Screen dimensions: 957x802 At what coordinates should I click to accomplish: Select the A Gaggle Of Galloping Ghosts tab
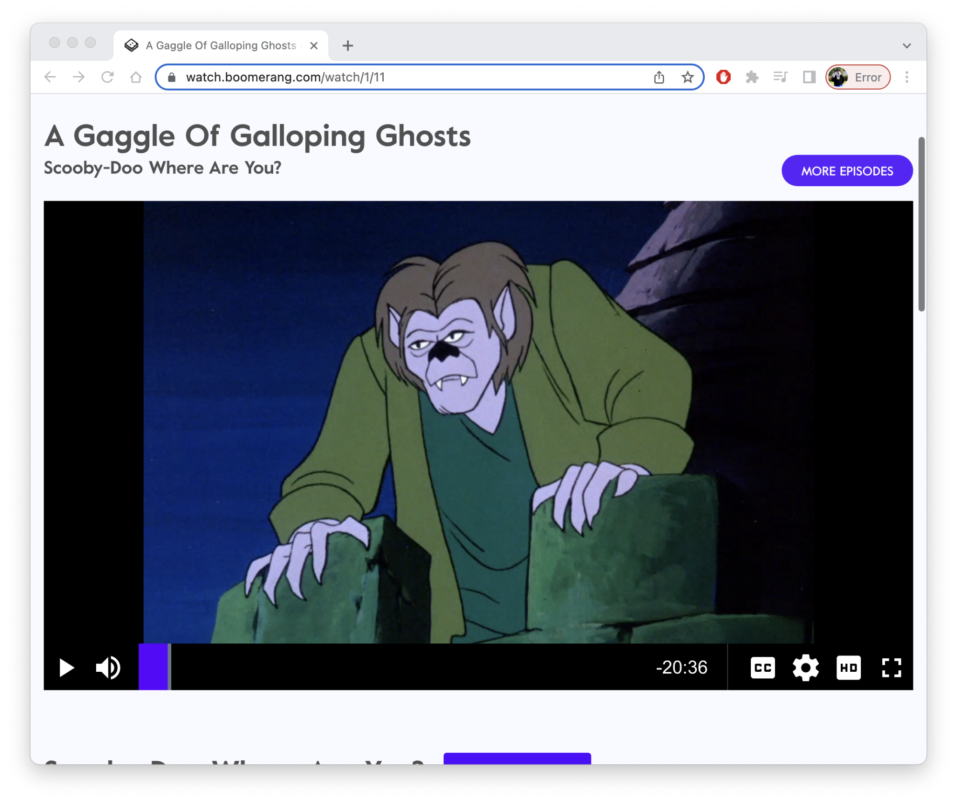coord(221,45)
